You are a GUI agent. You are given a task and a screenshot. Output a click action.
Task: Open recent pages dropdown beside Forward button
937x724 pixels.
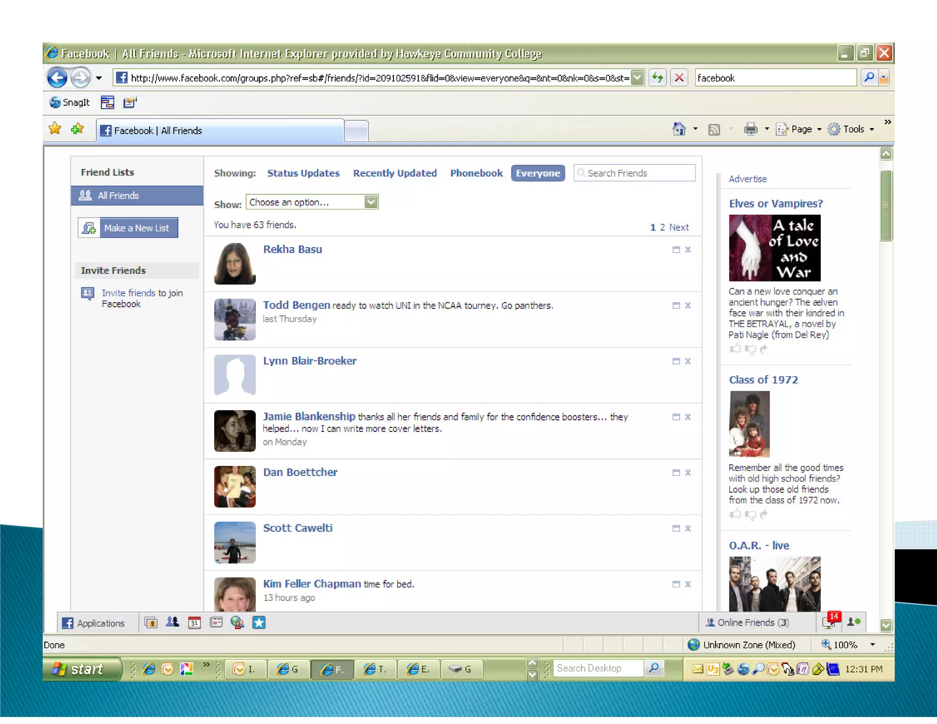[x=99, y=78]
